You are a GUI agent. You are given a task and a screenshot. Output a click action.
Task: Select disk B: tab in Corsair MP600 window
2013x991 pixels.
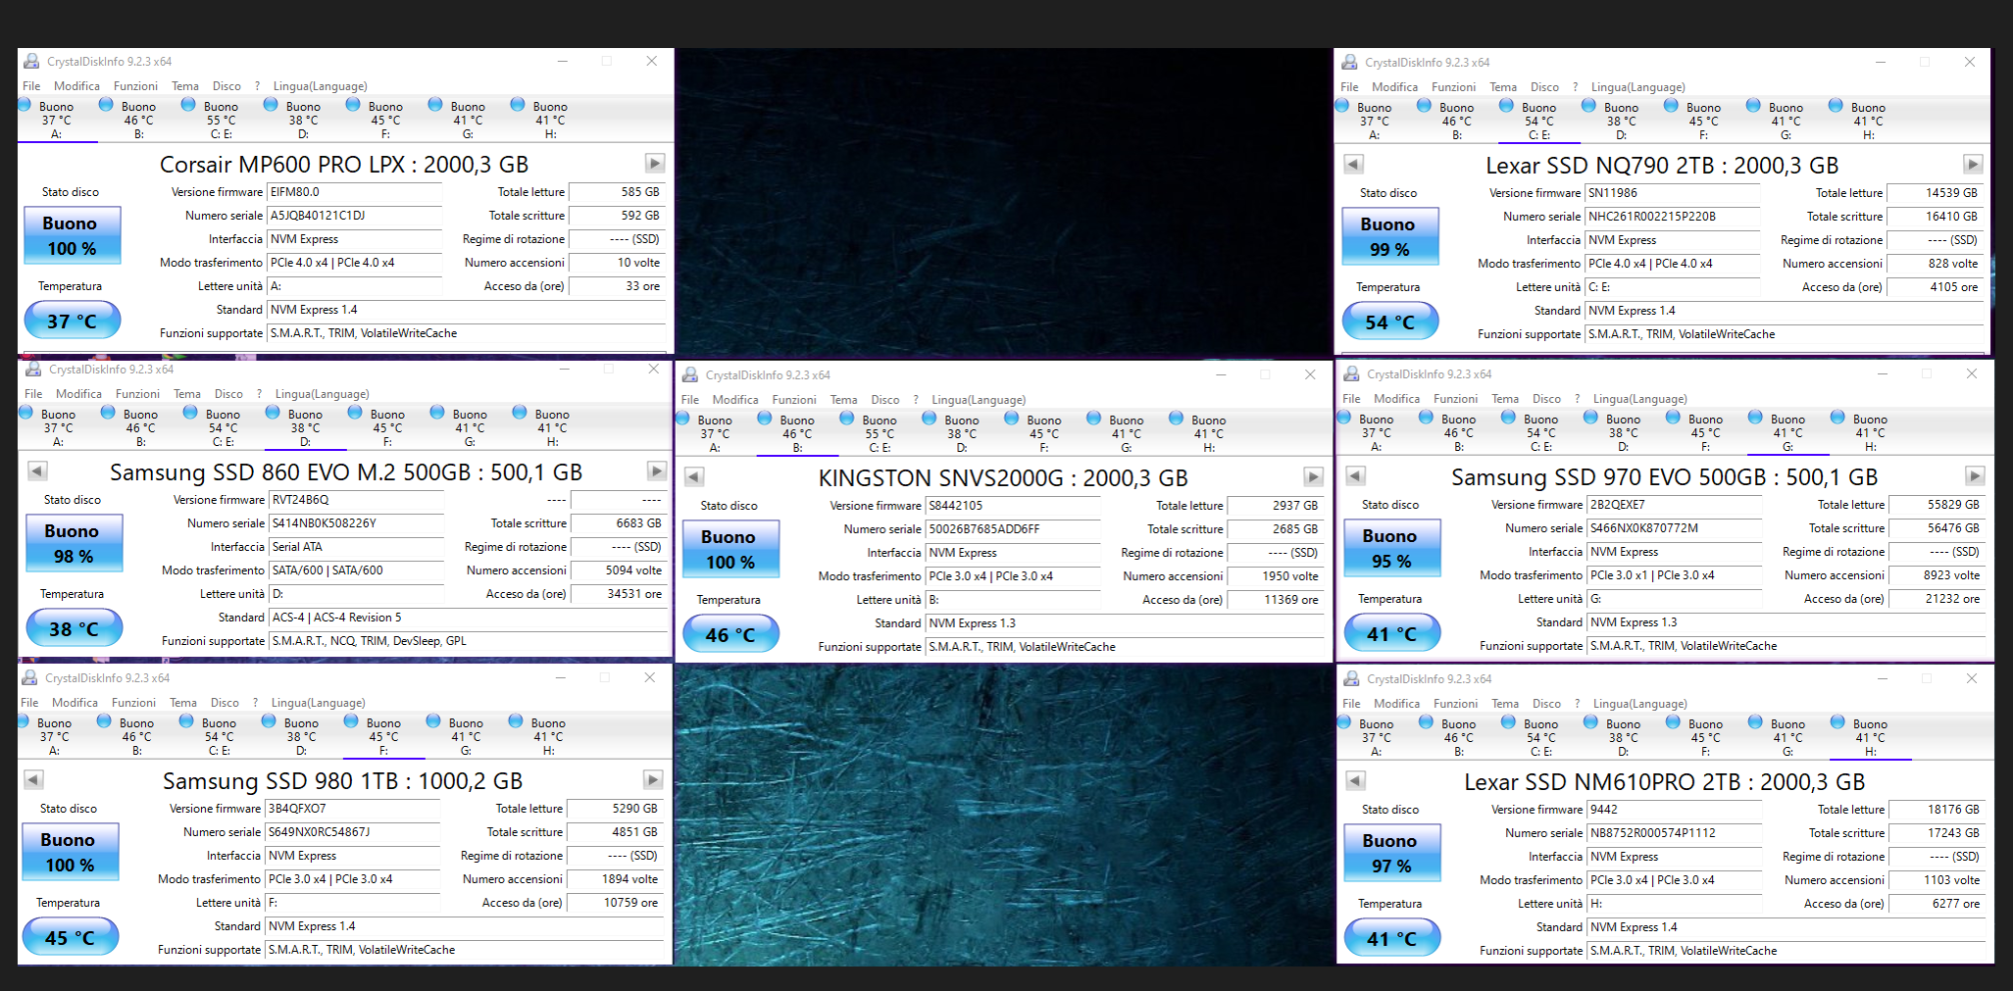pos(138,121)
